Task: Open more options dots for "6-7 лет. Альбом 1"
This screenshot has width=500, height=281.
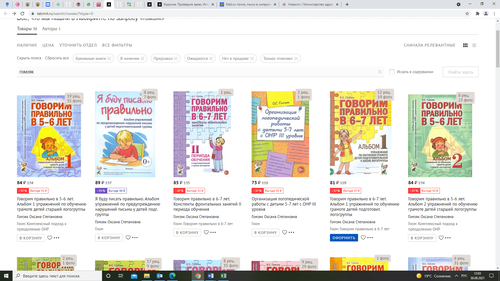Action: pyautogui.click(x=370, y=238)
